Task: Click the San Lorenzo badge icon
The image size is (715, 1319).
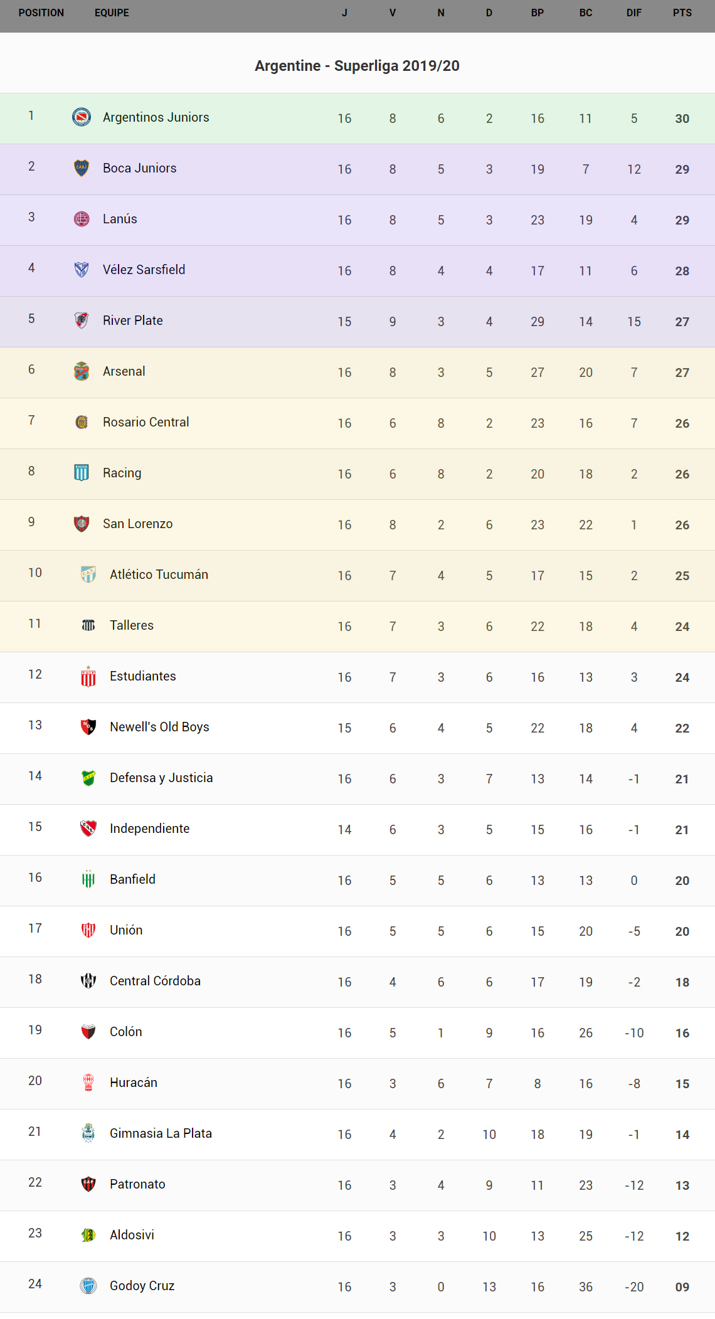Action: point(82,524)
